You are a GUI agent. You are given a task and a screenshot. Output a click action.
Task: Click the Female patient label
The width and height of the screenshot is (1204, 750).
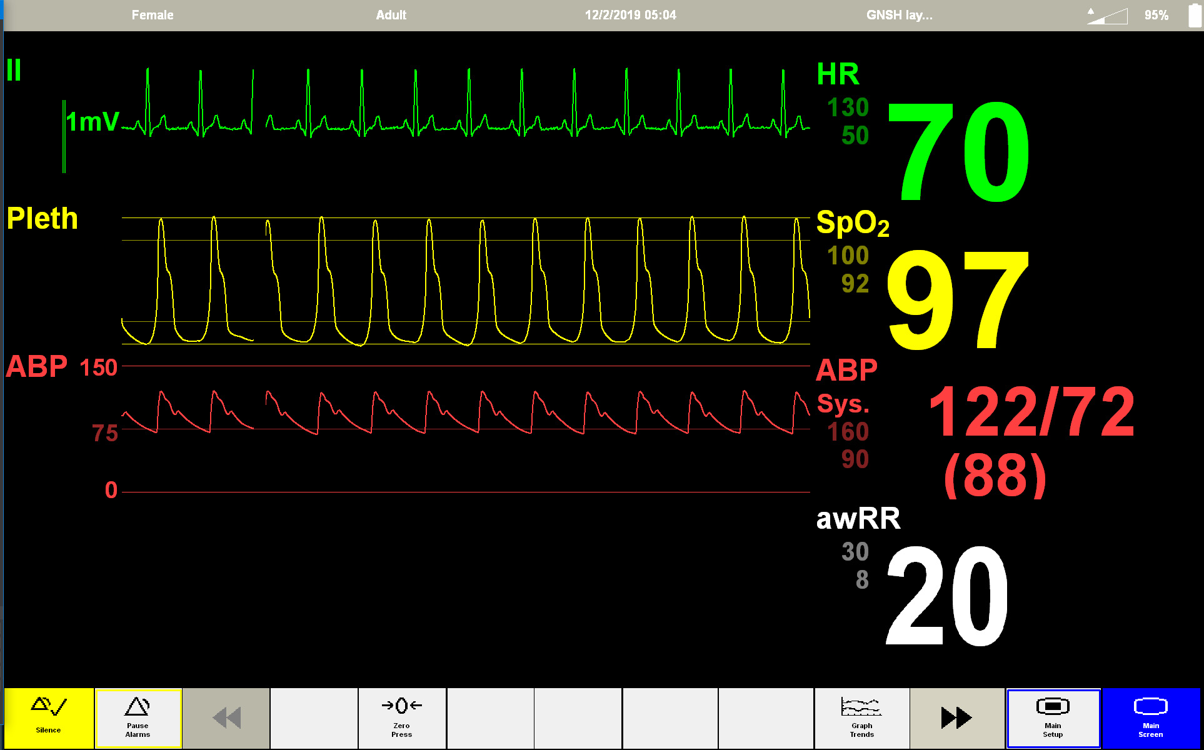pyautogui.click(x=153, y=15)
